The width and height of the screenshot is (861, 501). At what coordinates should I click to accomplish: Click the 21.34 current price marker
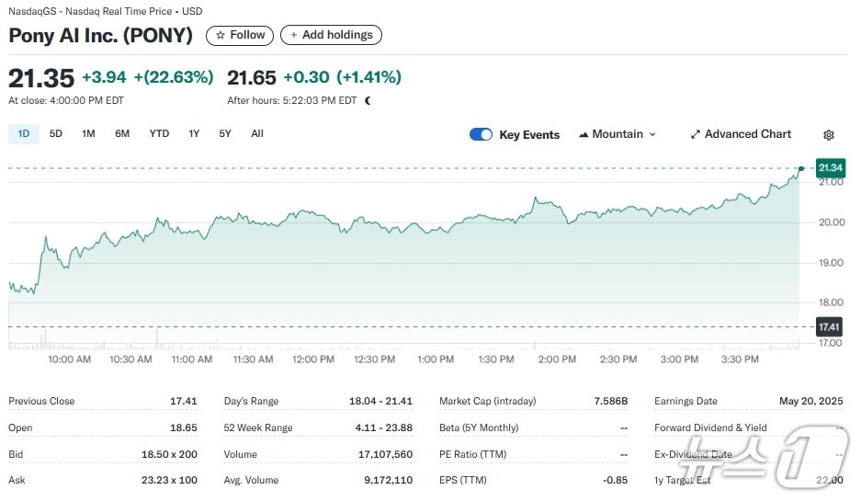coord(831,167)
